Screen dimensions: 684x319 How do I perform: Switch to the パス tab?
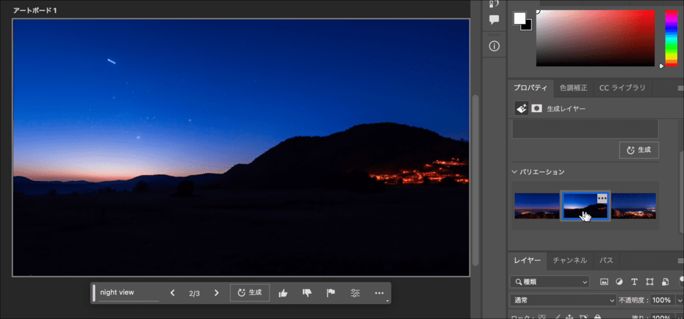point(606,261)
